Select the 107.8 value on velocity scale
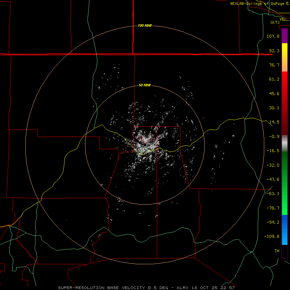Viewport: 290px width, 290px height. tap(273, 36)
